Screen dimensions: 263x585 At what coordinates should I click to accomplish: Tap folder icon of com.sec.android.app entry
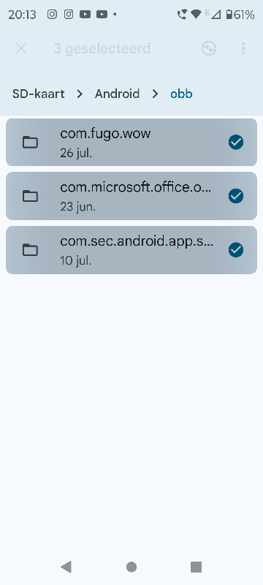pyautogui.click(x=30, y=249)
